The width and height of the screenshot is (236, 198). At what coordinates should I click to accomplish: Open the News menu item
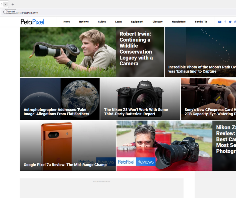coord(67,22)
